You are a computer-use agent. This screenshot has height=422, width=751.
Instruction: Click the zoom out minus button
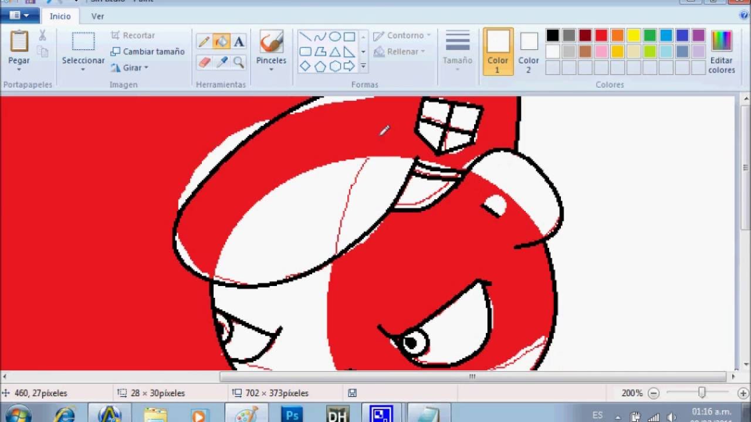click(x=654, y=393)
